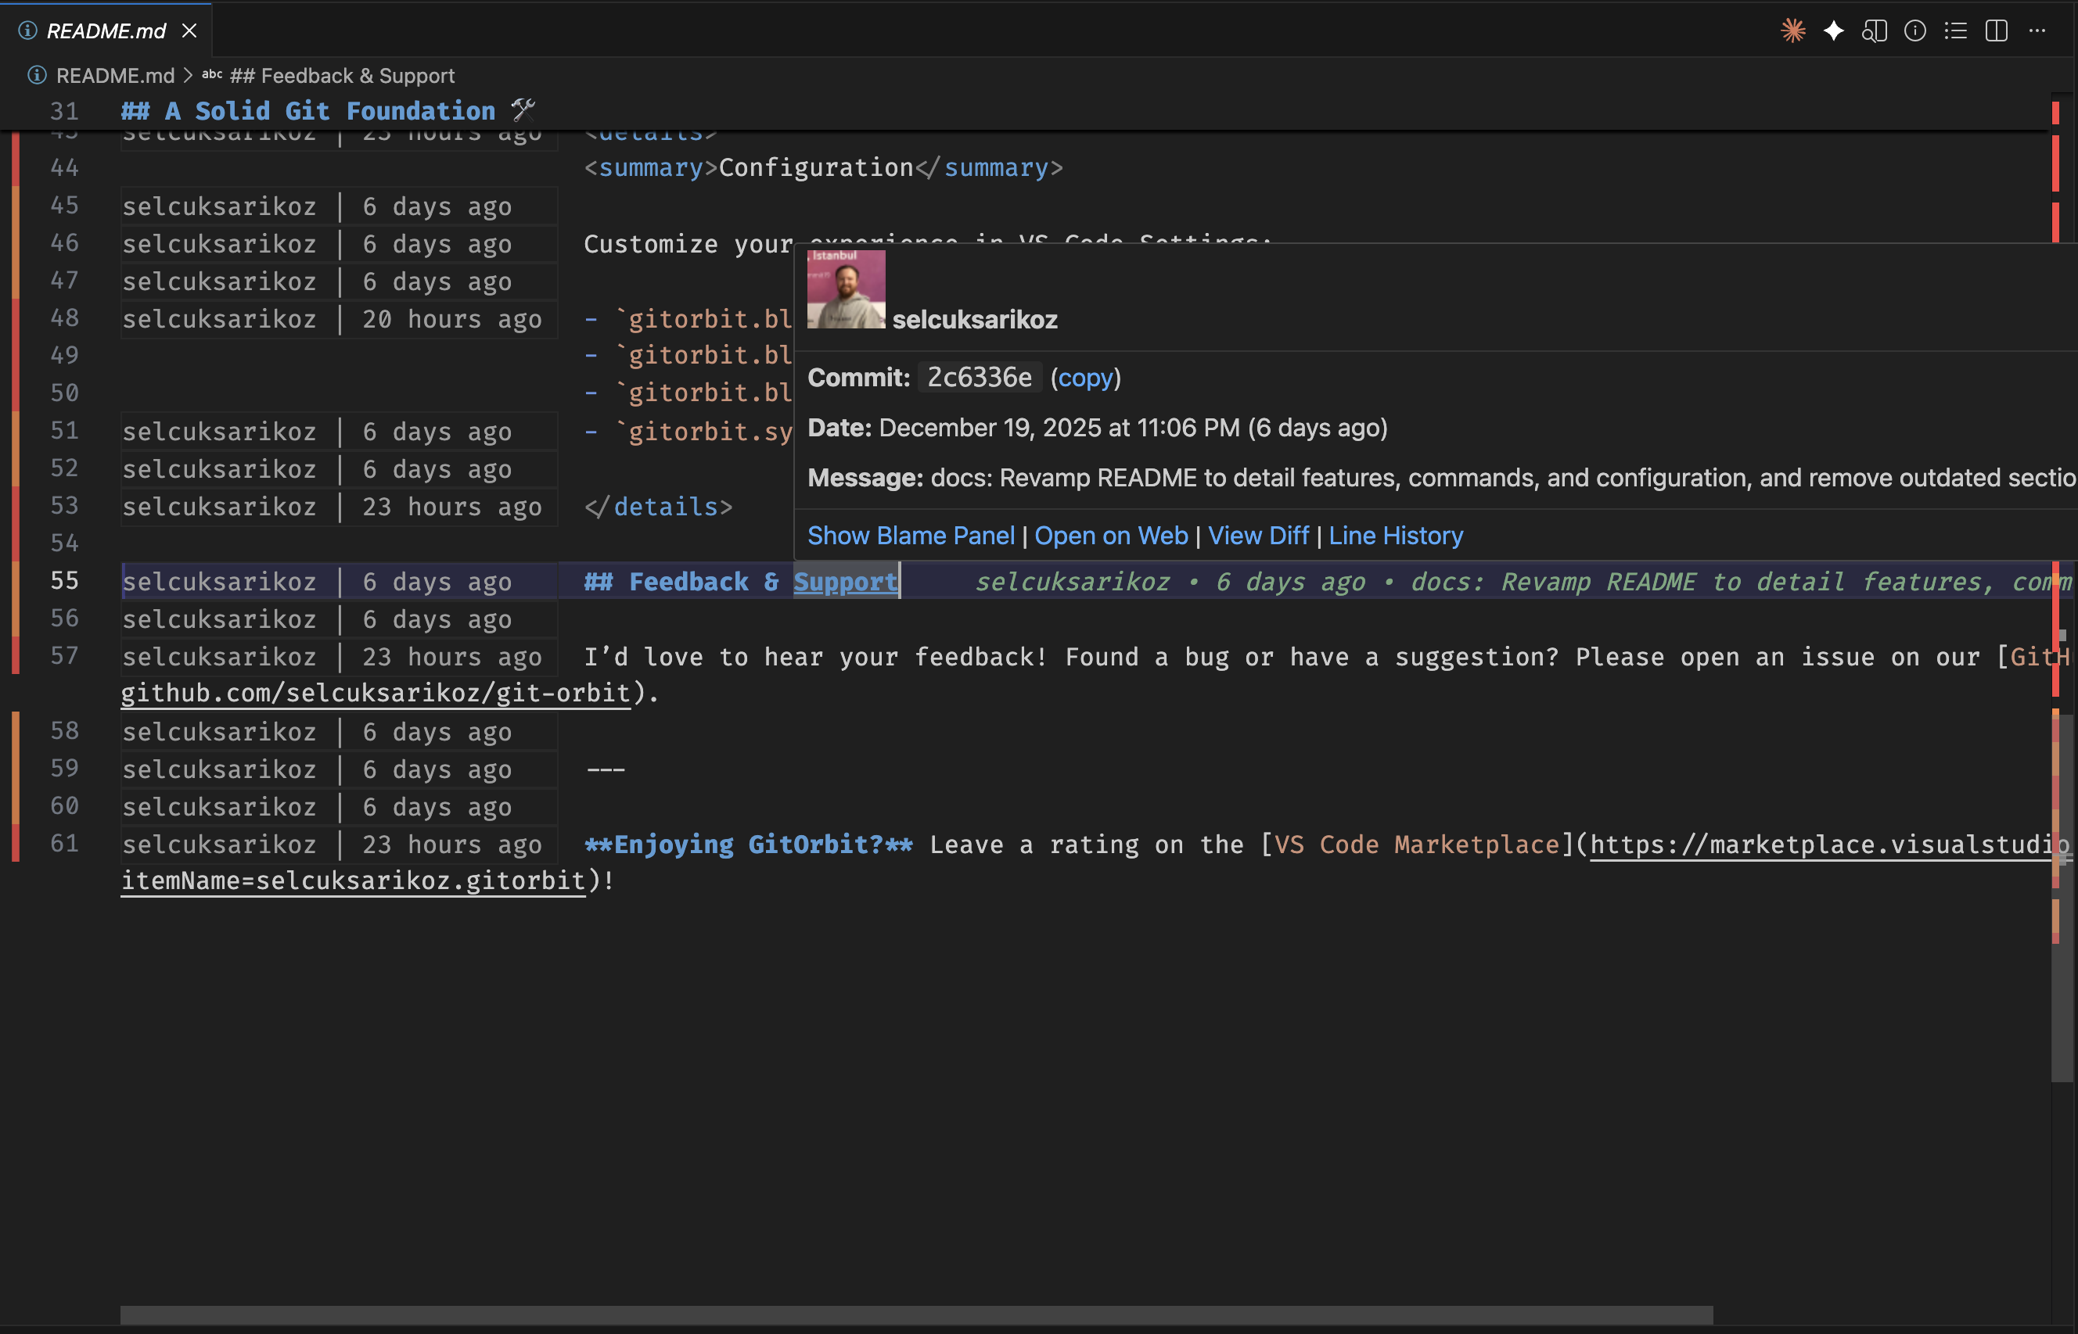
Task: Open the More Actions ellipsis menu
Action: click(x=2037, y=31)
